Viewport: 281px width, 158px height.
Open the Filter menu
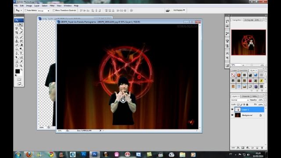coord(52,6)
